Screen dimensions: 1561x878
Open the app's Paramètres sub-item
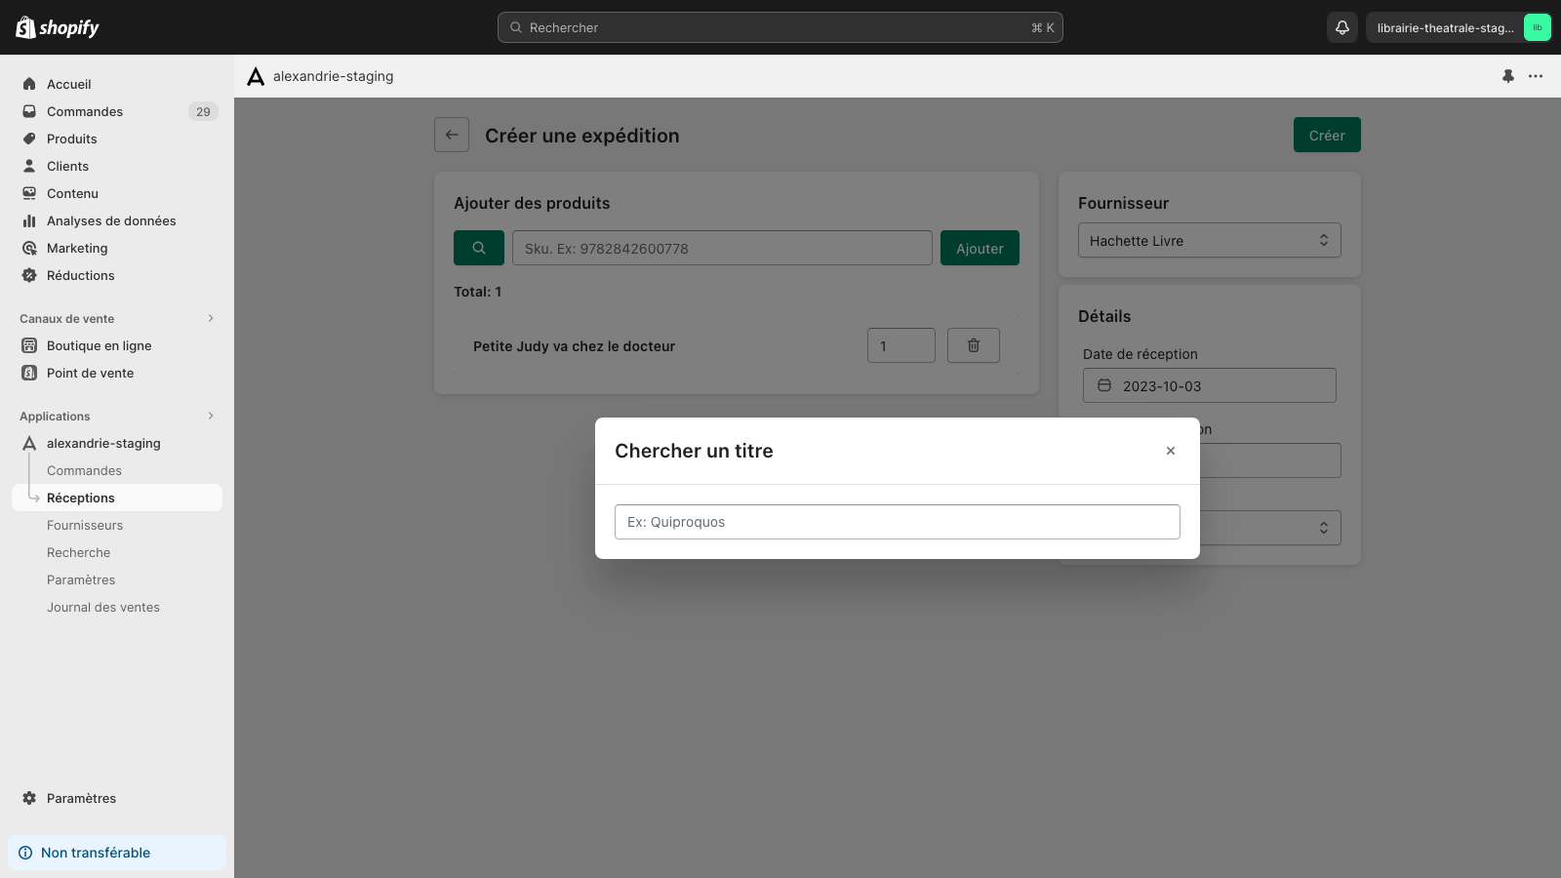point(81,579)
